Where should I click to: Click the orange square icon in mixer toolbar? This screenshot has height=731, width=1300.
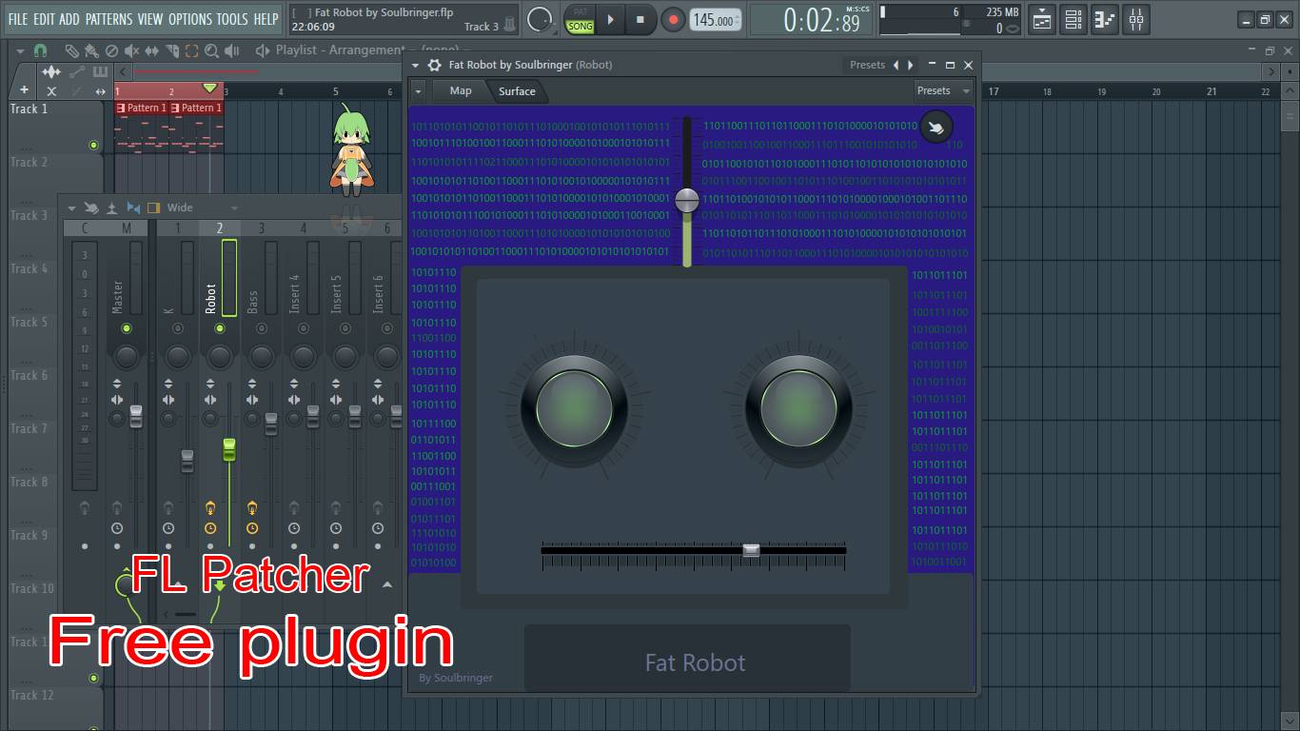click(153, 207)
